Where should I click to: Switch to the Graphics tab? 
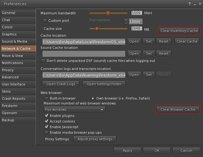(9, 34)
